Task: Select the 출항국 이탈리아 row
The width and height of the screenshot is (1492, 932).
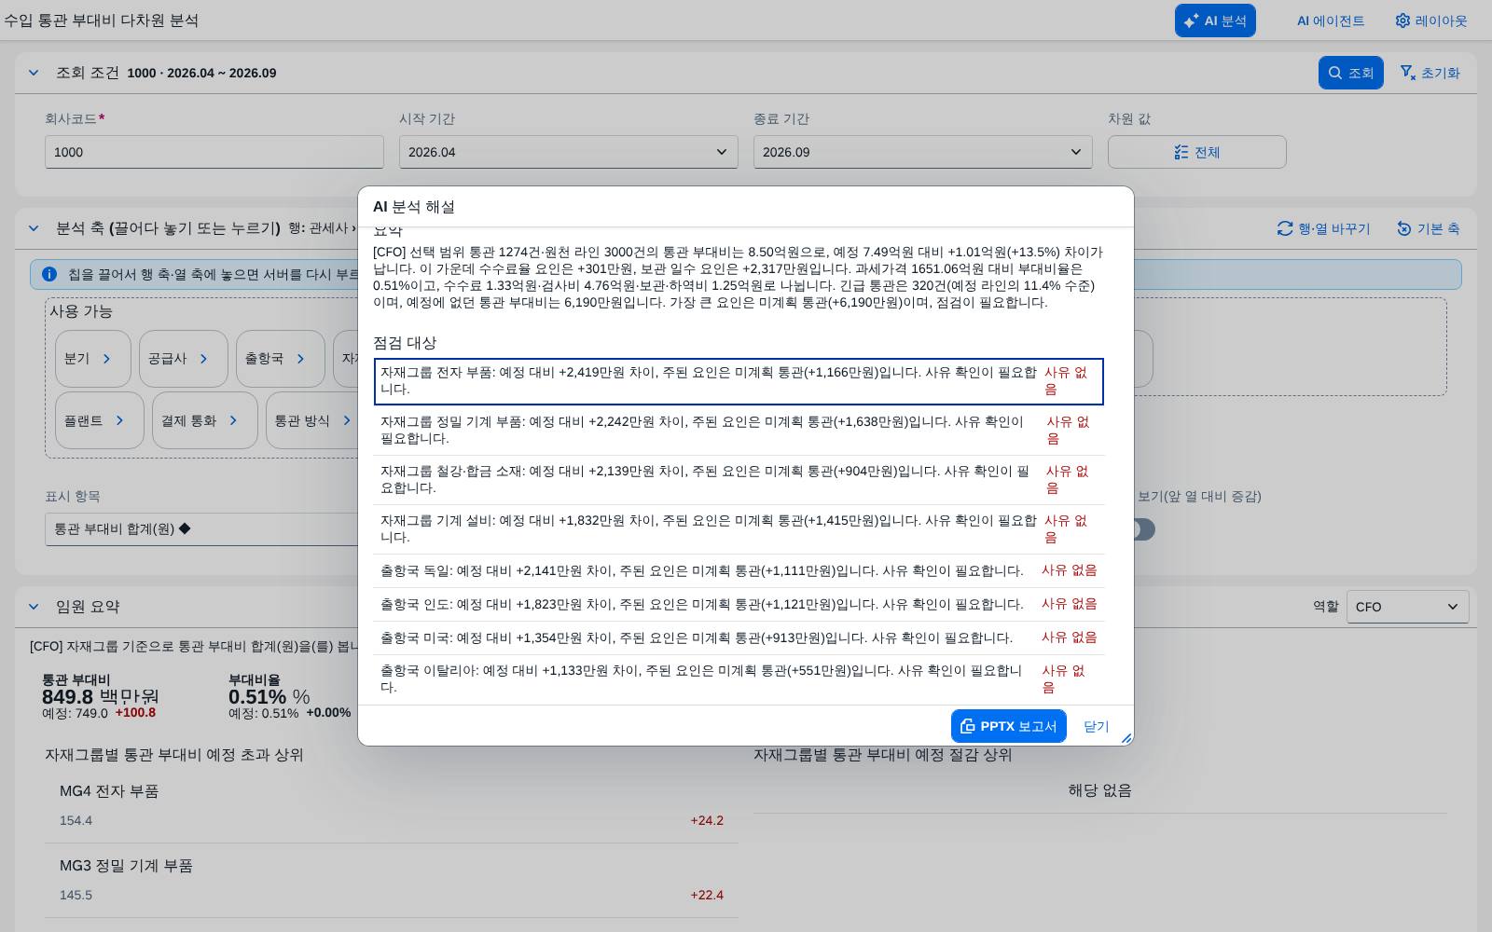Action: [x=739, y=679]
